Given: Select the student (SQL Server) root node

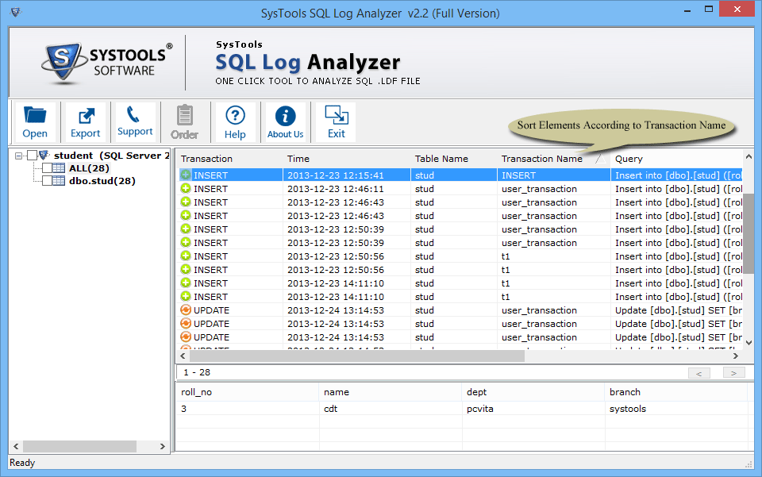Looking at the screenshot, I should [112, 156].
